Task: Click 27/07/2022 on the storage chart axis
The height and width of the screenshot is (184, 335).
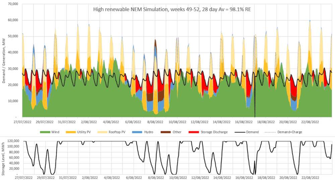Action: pos(24,178)
